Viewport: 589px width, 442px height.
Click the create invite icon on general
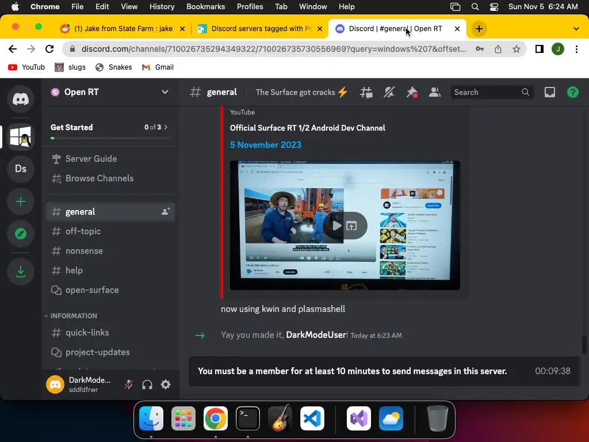click(x=166, y=212)
